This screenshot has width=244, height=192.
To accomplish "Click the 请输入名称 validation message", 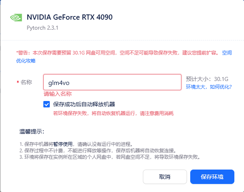I will [x=57, y=94].
